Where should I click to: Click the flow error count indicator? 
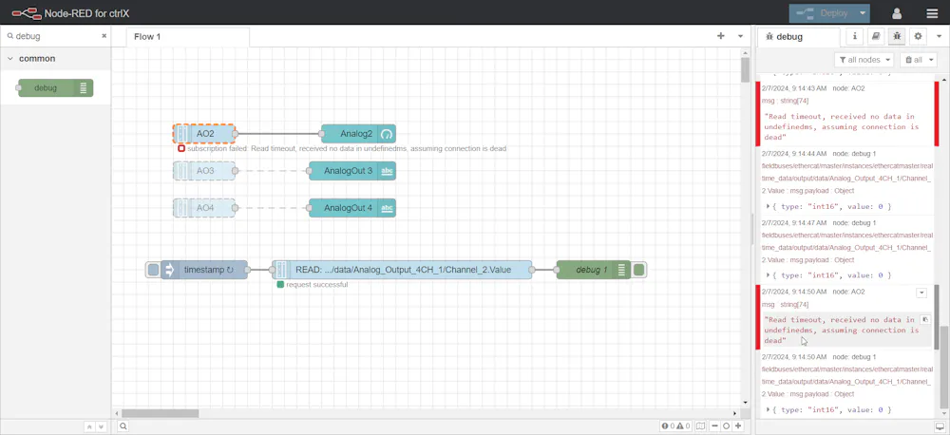(x=668, y=426)
